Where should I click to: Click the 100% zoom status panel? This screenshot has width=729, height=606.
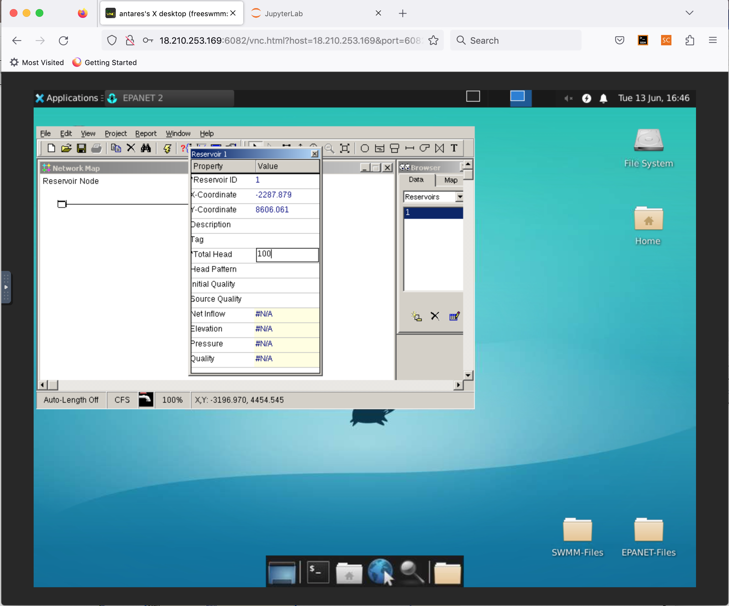[x=172, y=400]
